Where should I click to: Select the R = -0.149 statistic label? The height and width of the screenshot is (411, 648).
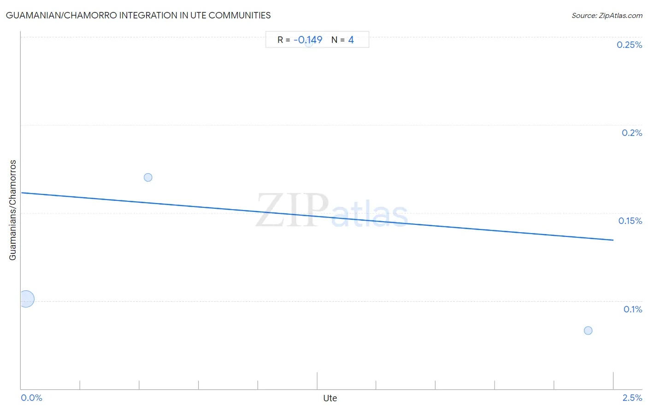(300, 40)
